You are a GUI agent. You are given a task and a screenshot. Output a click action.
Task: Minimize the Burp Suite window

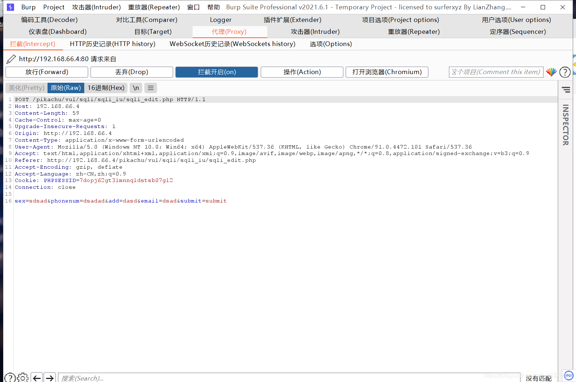click(x=523, y=7)
